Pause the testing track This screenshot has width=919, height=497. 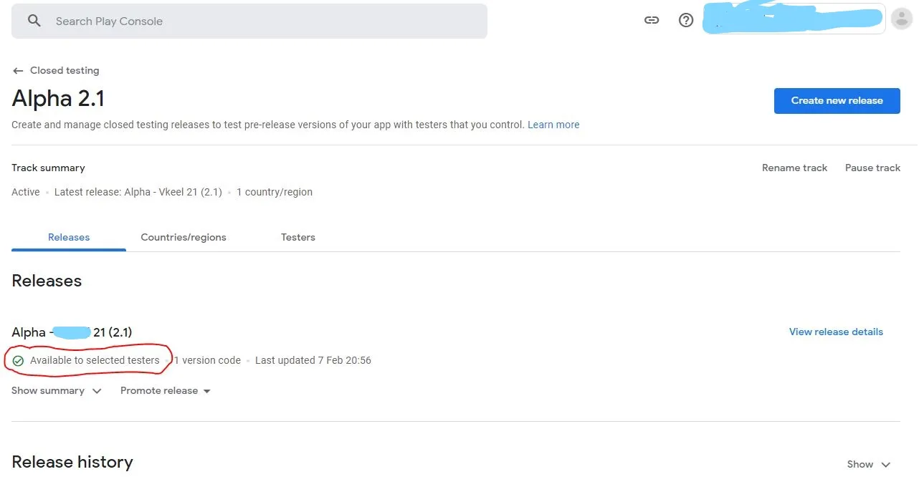pyautogui.click(x=872, y=168)
